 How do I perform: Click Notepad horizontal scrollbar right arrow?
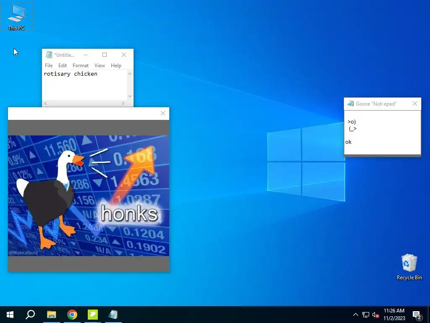123,103
